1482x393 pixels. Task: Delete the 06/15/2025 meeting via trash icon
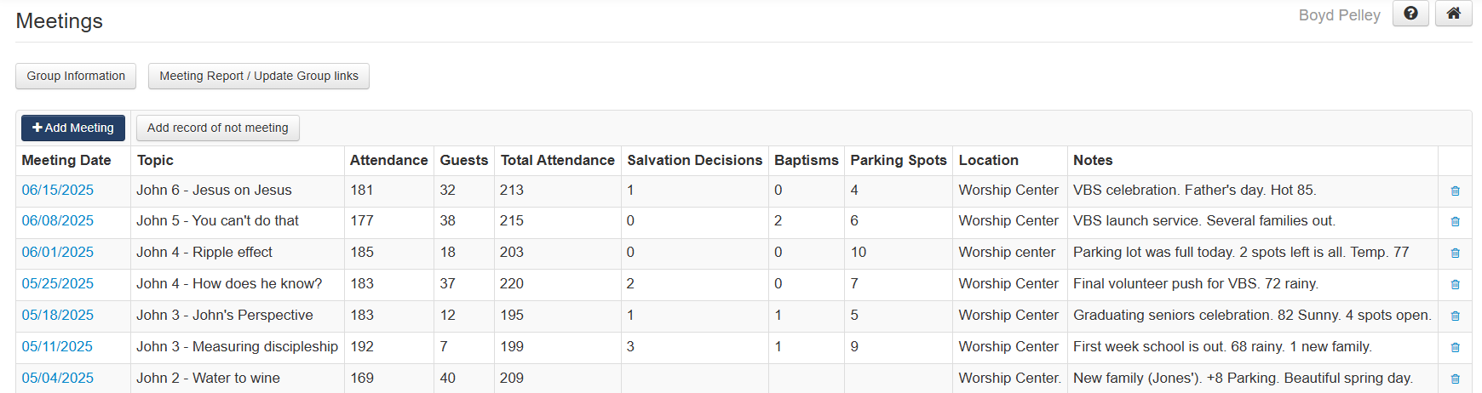pos(1455,191)
